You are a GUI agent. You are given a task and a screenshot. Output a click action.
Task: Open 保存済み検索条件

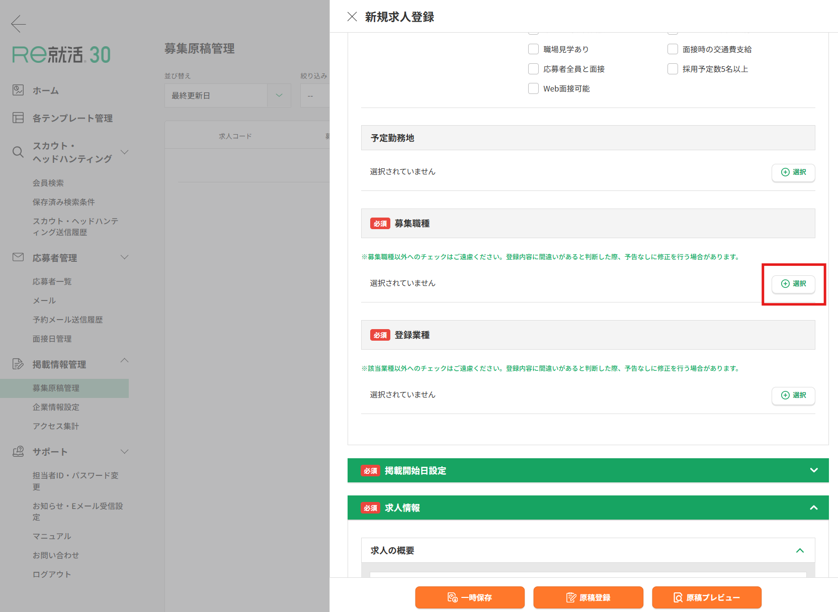pyautogui.click(x=64, y=202)
